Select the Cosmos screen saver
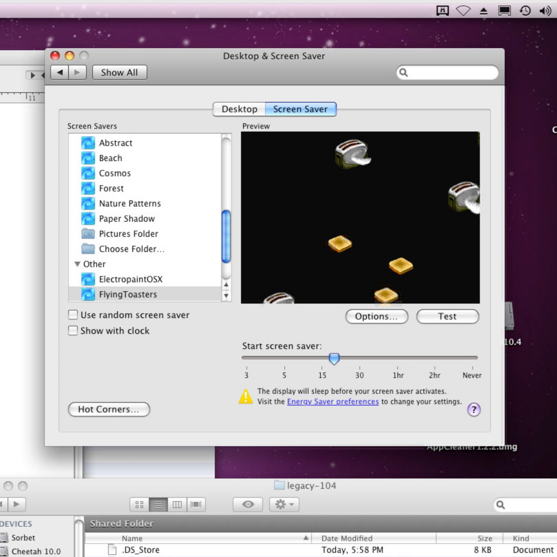 (115, 173)
